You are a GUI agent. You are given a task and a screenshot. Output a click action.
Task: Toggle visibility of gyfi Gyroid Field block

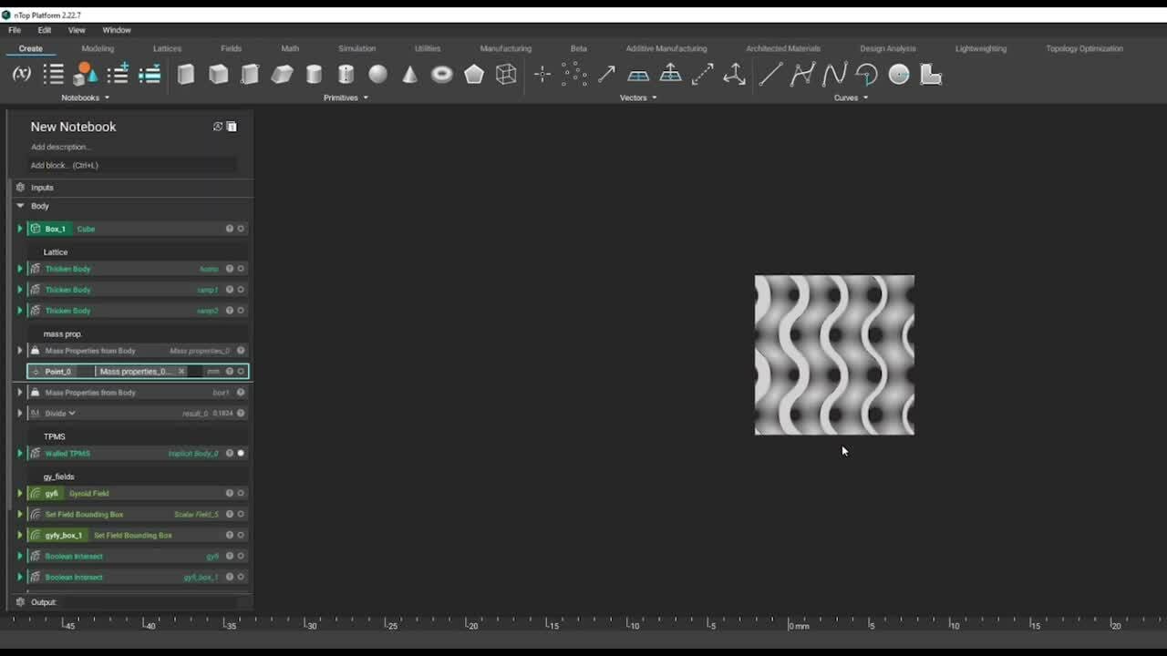pos(241,493)
